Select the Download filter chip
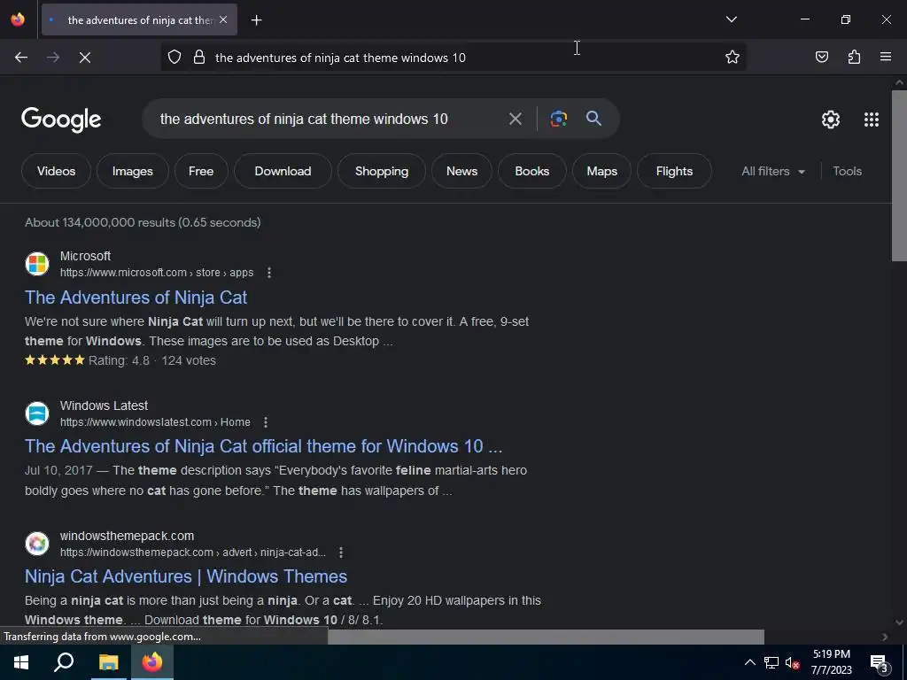Viewport: 907px width, 680px height. pyautogui.click(x=283, y=171)
